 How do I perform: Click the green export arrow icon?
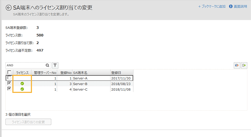(244, 65)
